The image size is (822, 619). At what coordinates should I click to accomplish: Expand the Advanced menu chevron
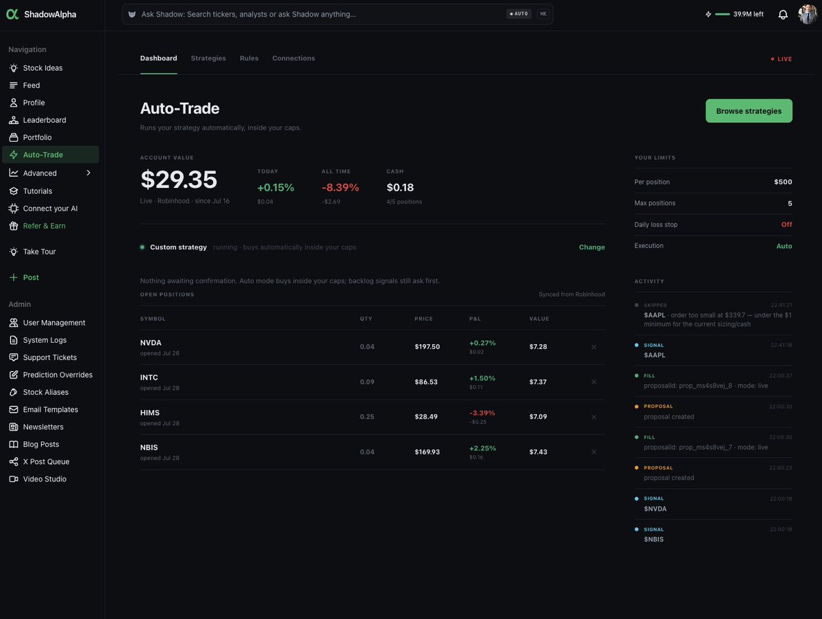click(x=88, y=173)
